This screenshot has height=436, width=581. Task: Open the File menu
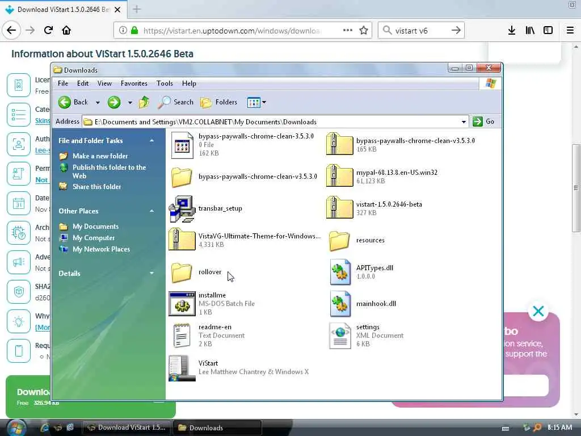tap(63, 83)
